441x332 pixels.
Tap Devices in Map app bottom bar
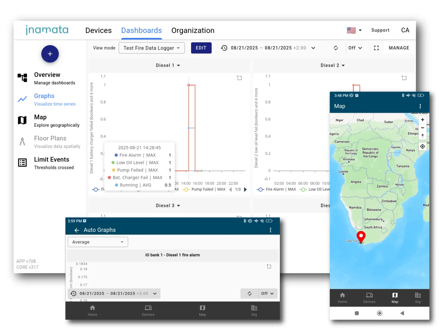[x=369, y=298]
